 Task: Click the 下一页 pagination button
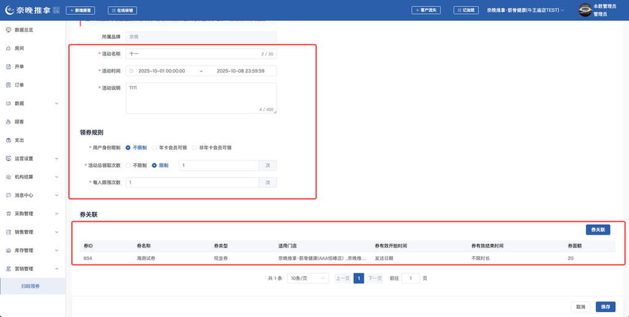(375, 278)
